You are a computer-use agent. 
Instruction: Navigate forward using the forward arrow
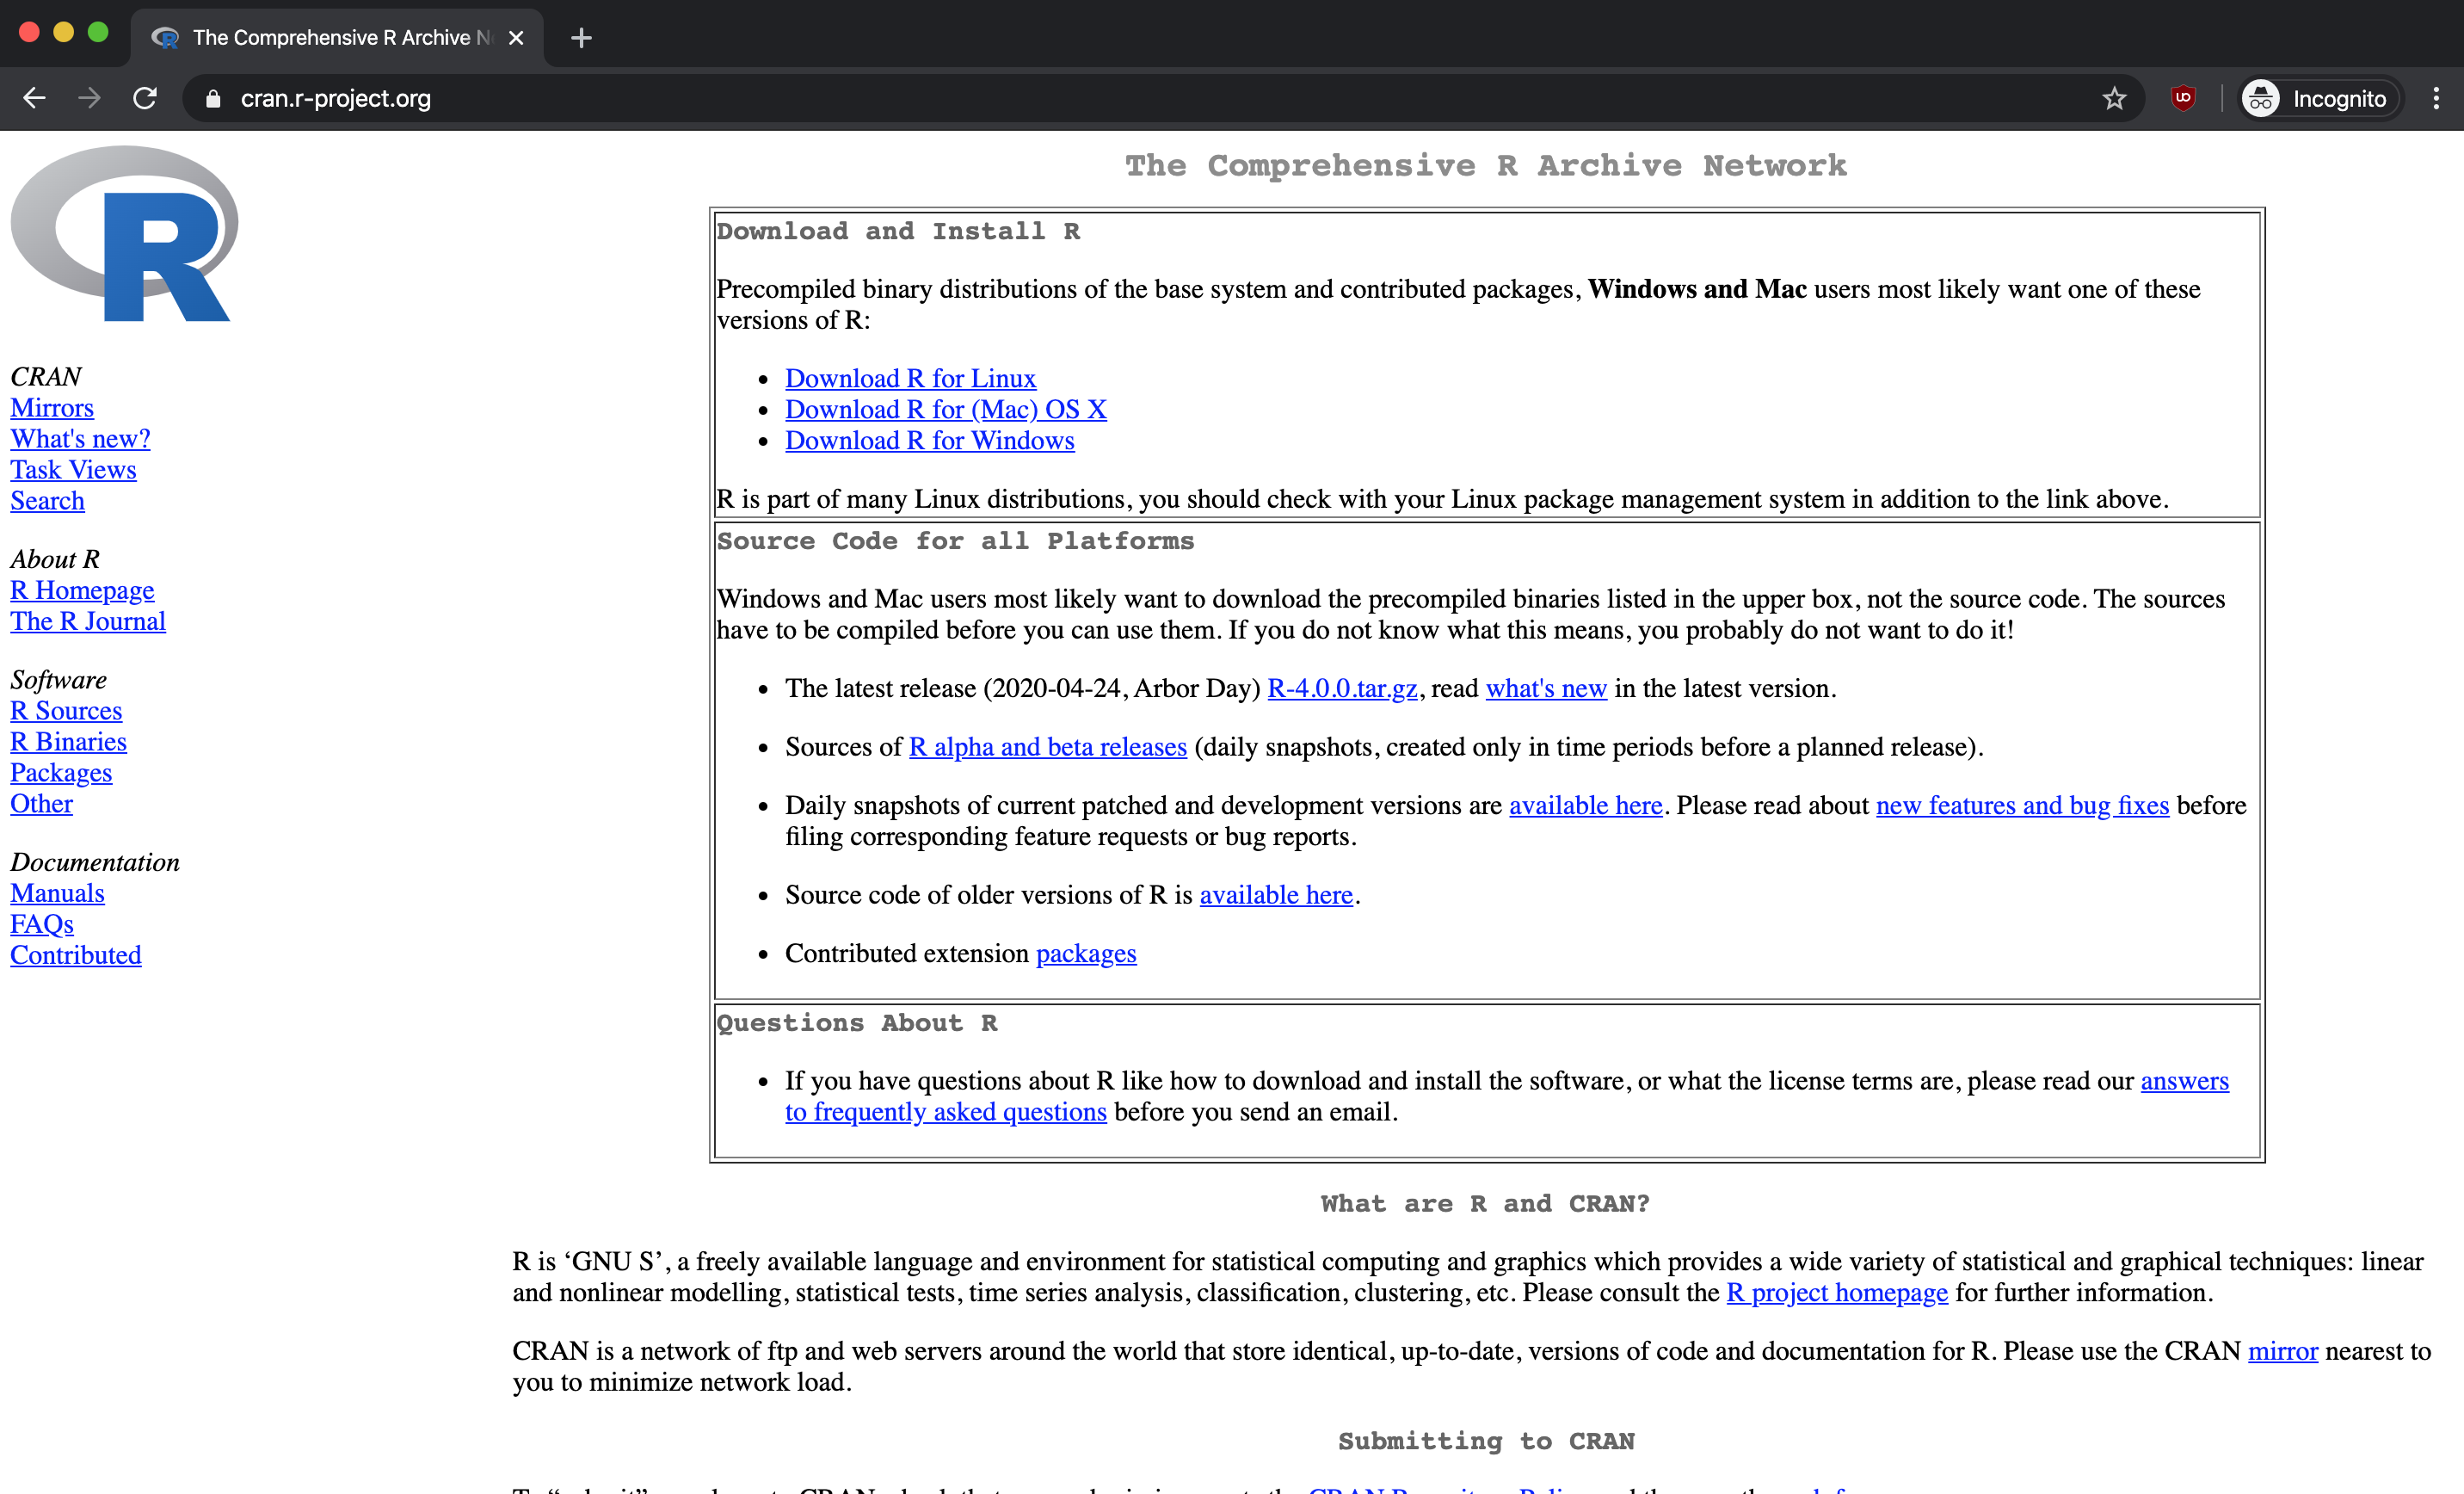[89, 98]
